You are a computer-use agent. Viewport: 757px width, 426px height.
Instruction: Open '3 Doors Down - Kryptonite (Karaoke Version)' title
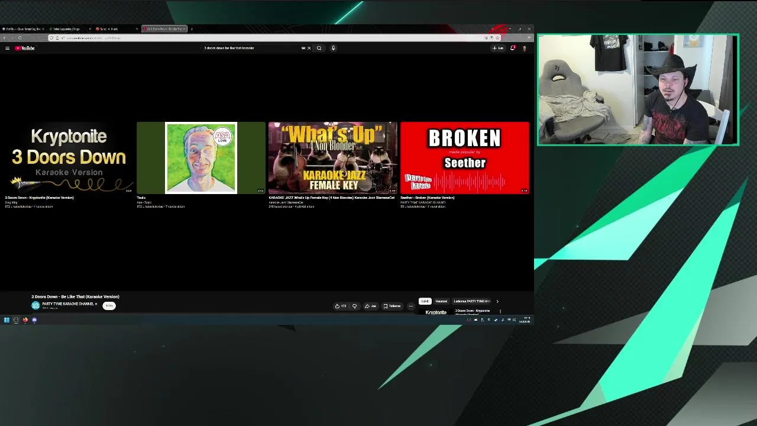pyautogui.click(x=39, y=198)
